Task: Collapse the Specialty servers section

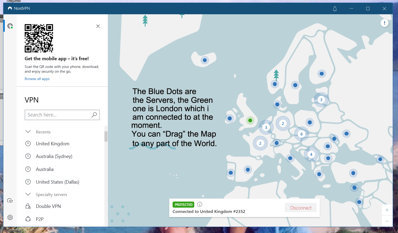Action: (x=28, y=194)
